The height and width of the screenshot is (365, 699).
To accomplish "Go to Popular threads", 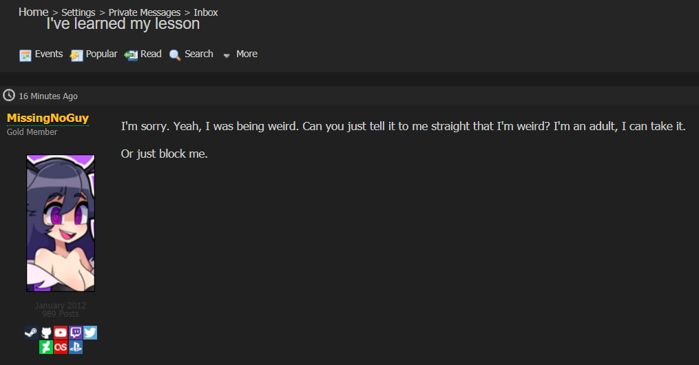I will coord(101,54).
